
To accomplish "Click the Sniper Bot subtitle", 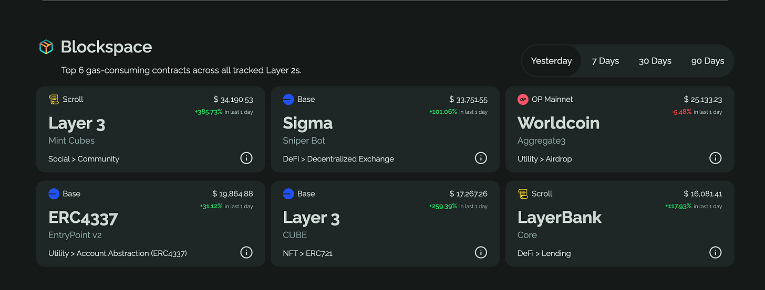I will [x=304, y=141].
